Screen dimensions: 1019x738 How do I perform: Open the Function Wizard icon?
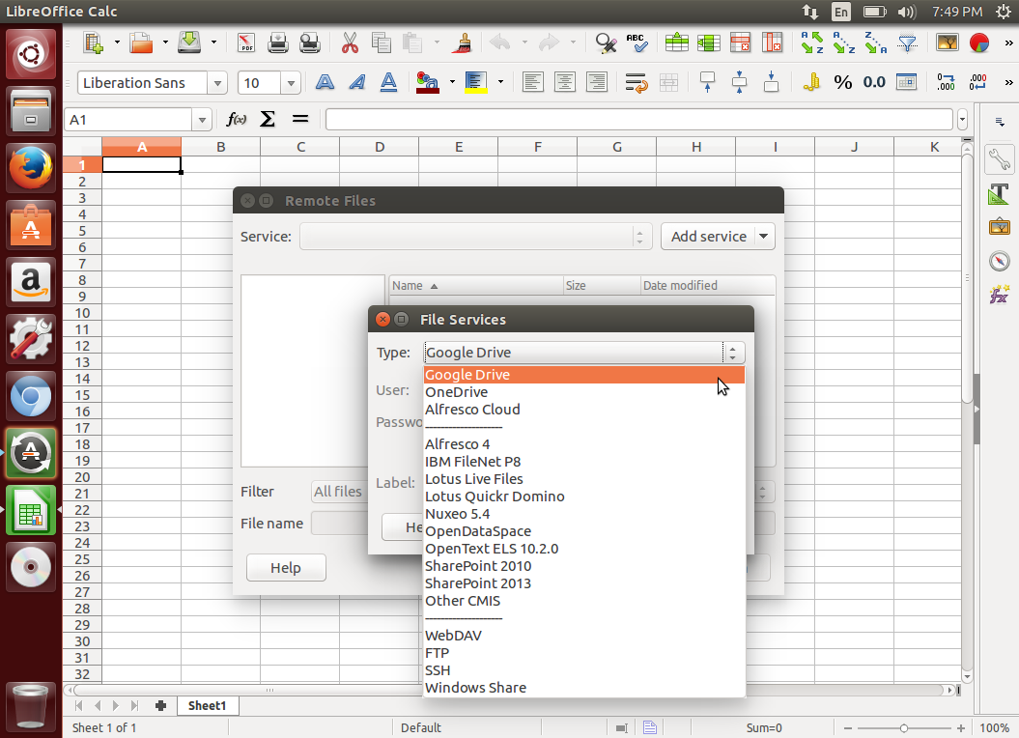tap(236, 120)
